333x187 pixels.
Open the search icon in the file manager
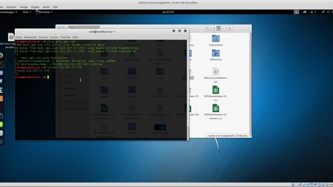208,29
